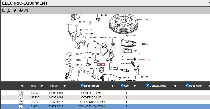Sort by Ref # using its sort arrows
Screen dimensions: 210x109
coord(42,86)
